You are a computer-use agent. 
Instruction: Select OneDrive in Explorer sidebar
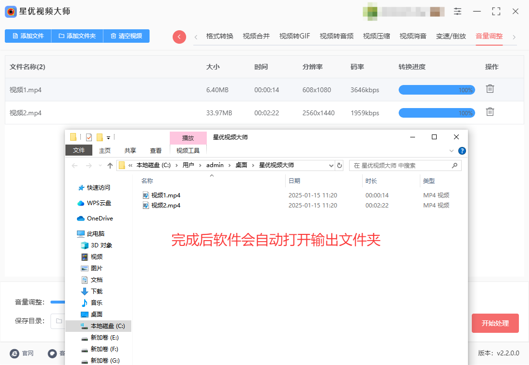click(x=95, y=219)
